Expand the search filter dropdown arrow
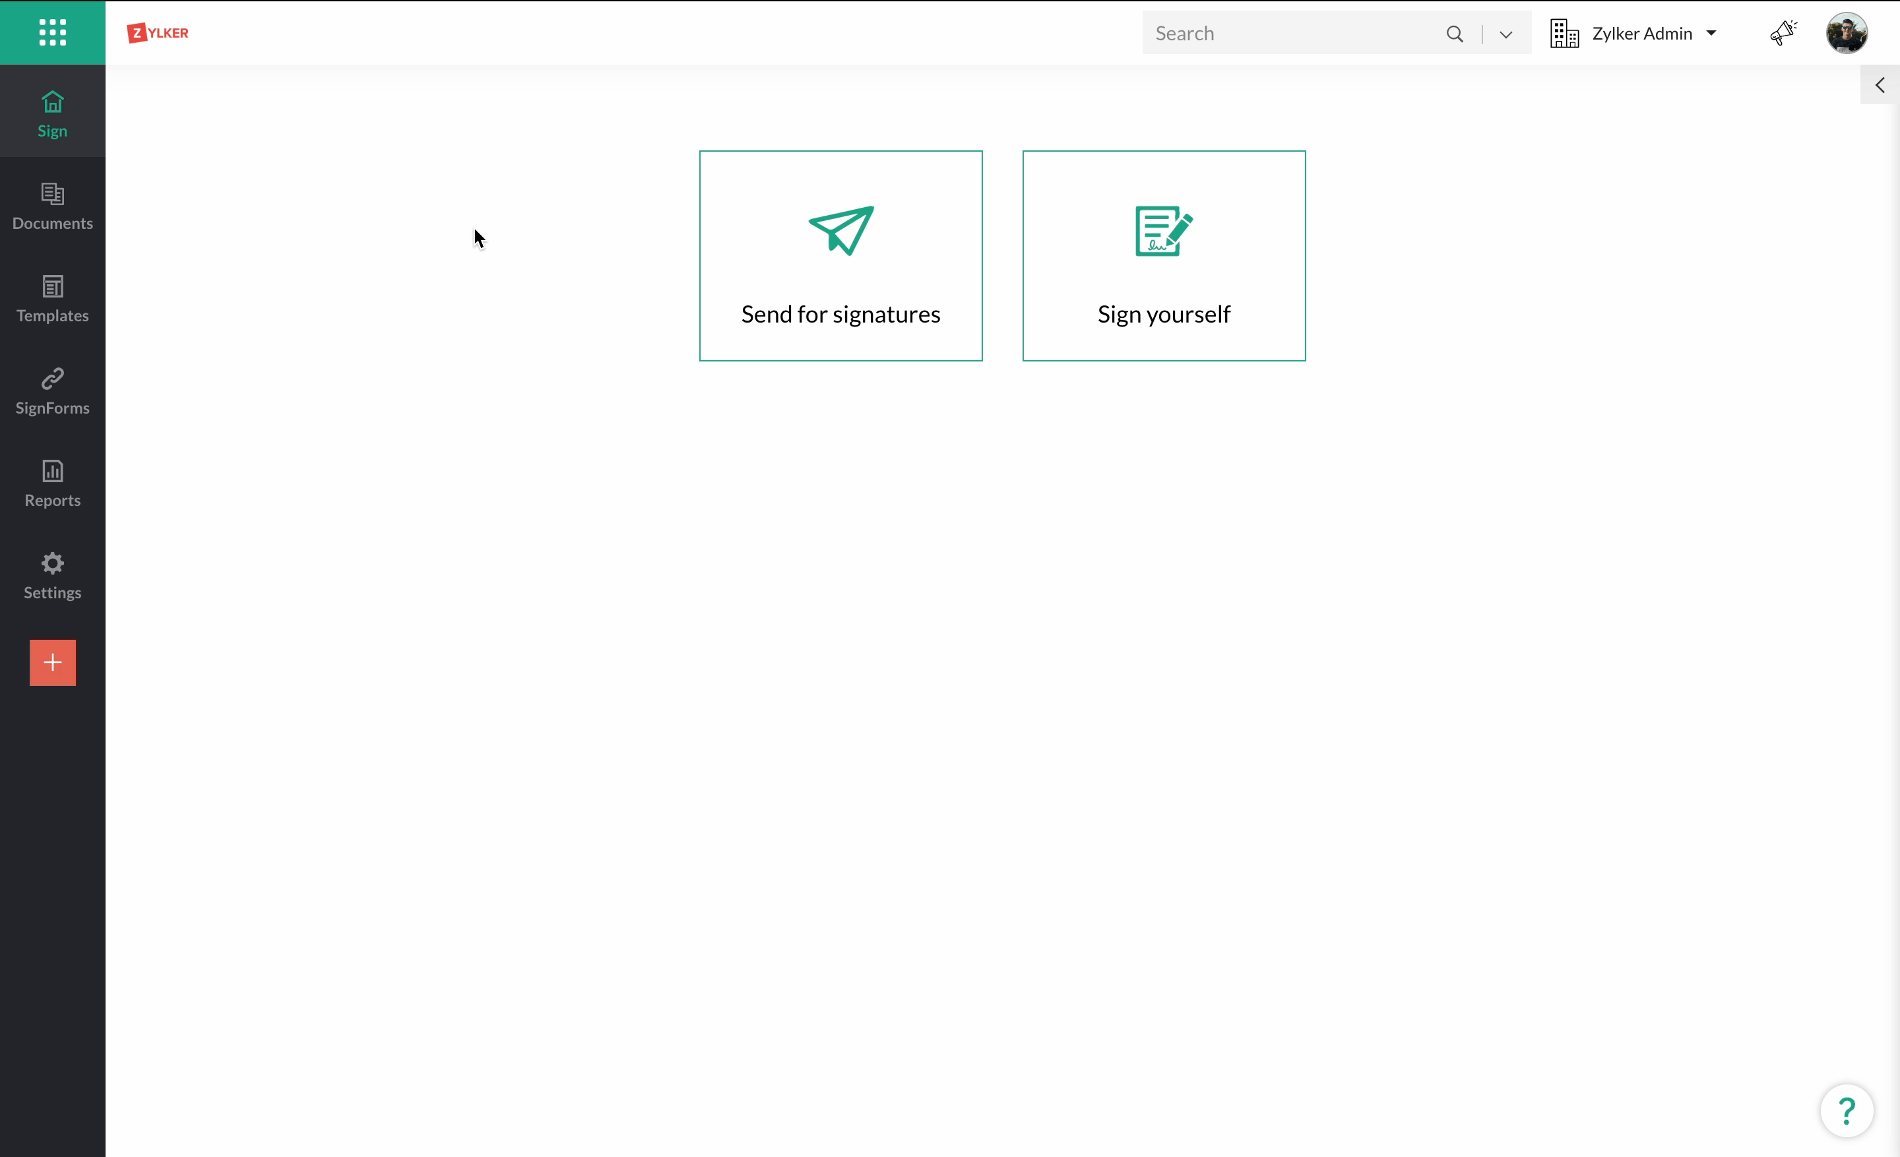1900x1157 pixels. [1506, 35]
